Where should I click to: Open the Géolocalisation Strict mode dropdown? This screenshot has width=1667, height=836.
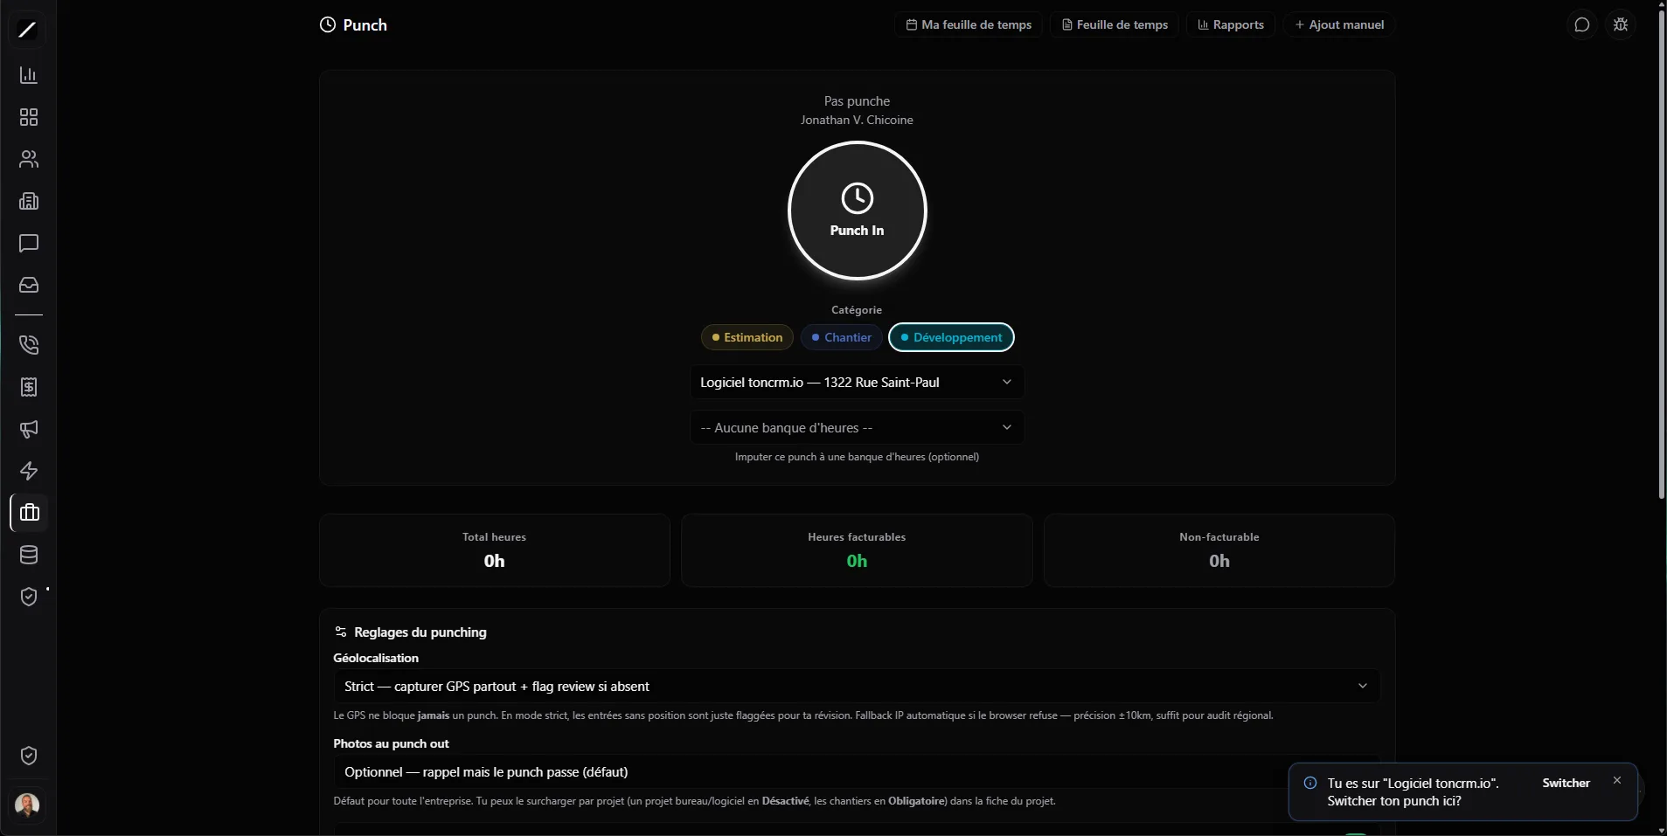857,686
